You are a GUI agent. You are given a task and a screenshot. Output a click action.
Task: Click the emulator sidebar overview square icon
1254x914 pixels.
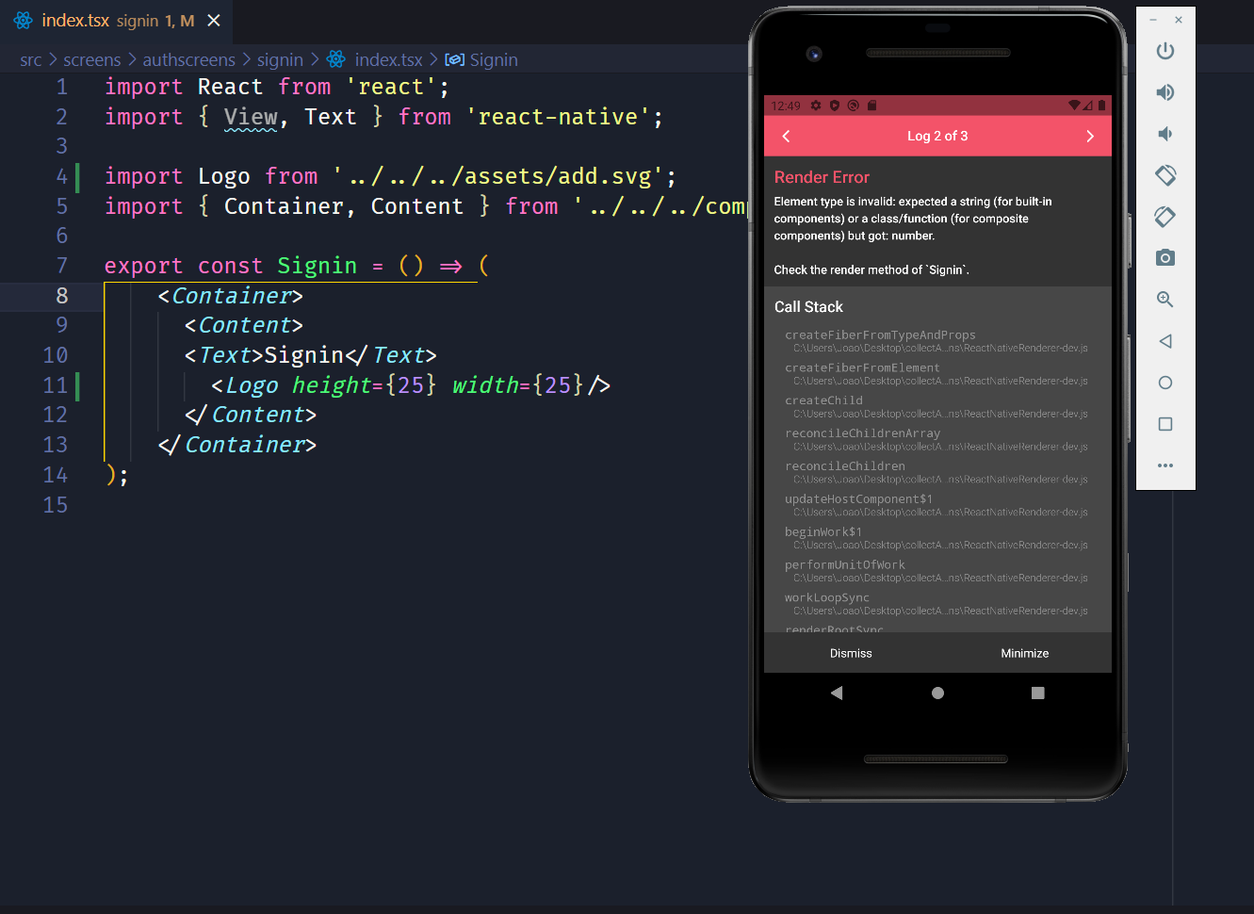(1165, 424)
